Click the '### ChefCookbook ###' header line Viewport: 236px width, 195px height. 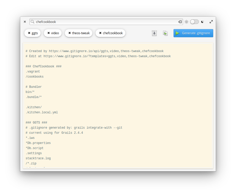(x=44, y=66)
